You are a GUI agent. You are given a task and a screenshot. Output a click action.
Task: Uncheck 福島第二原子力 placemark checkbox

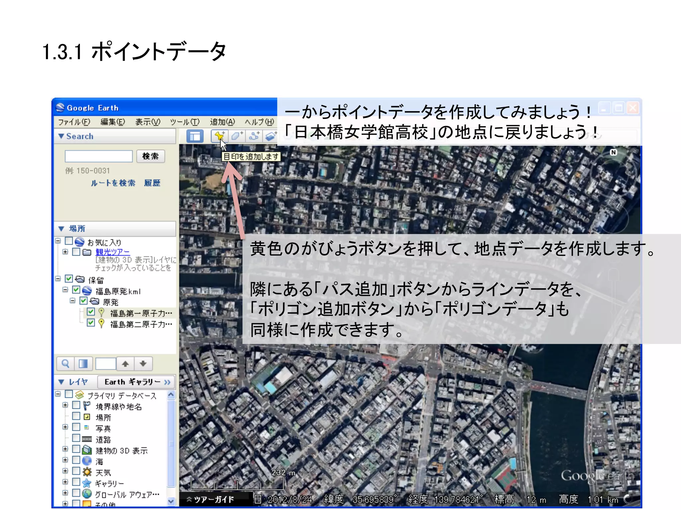click(x=91, y=323)
